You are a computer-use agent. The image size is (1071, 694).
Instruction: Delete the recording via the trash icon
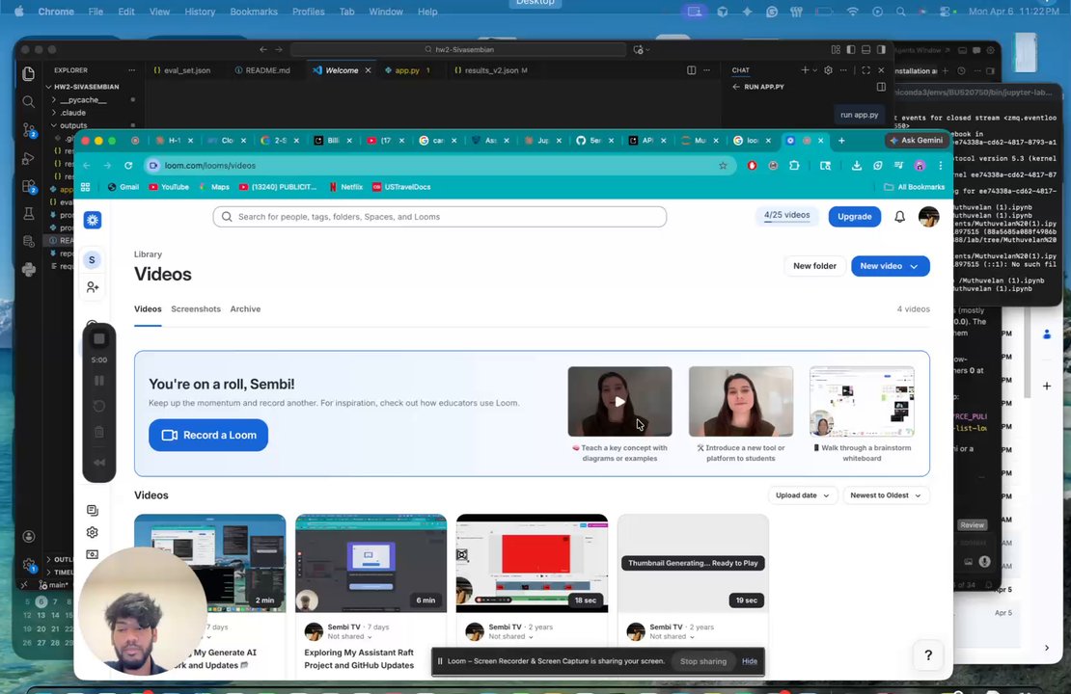click(x=99, y=432)
